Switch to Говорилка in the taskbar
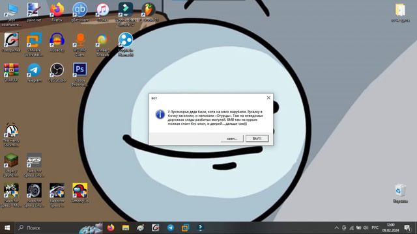Image resolution: width=417 pixels, height=234 pixels. [156, 227]
